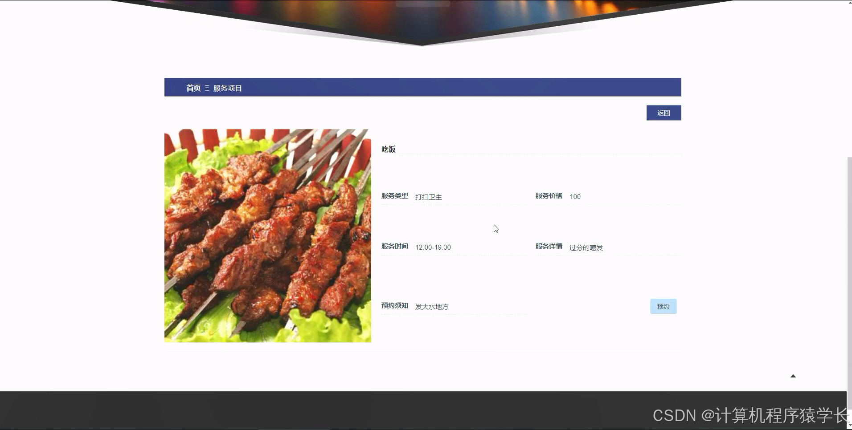This screenshot has width=852, height=430.
Task: Click the time value 12.00-19.00
Action: [433, 247]
